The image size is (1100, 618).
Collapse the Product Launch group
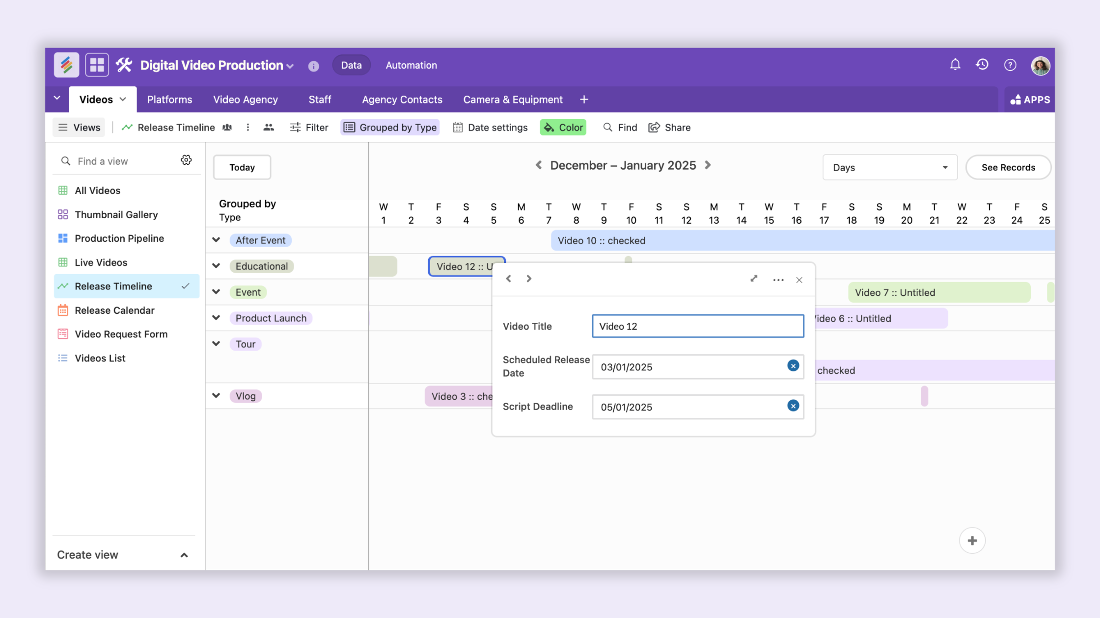[x=216, y=318]
